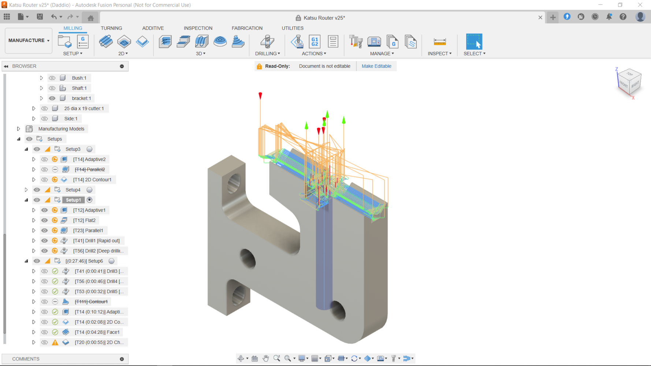Click the Drill tool icon
Viewport: 651px width, 366px height.
[267, 42]
